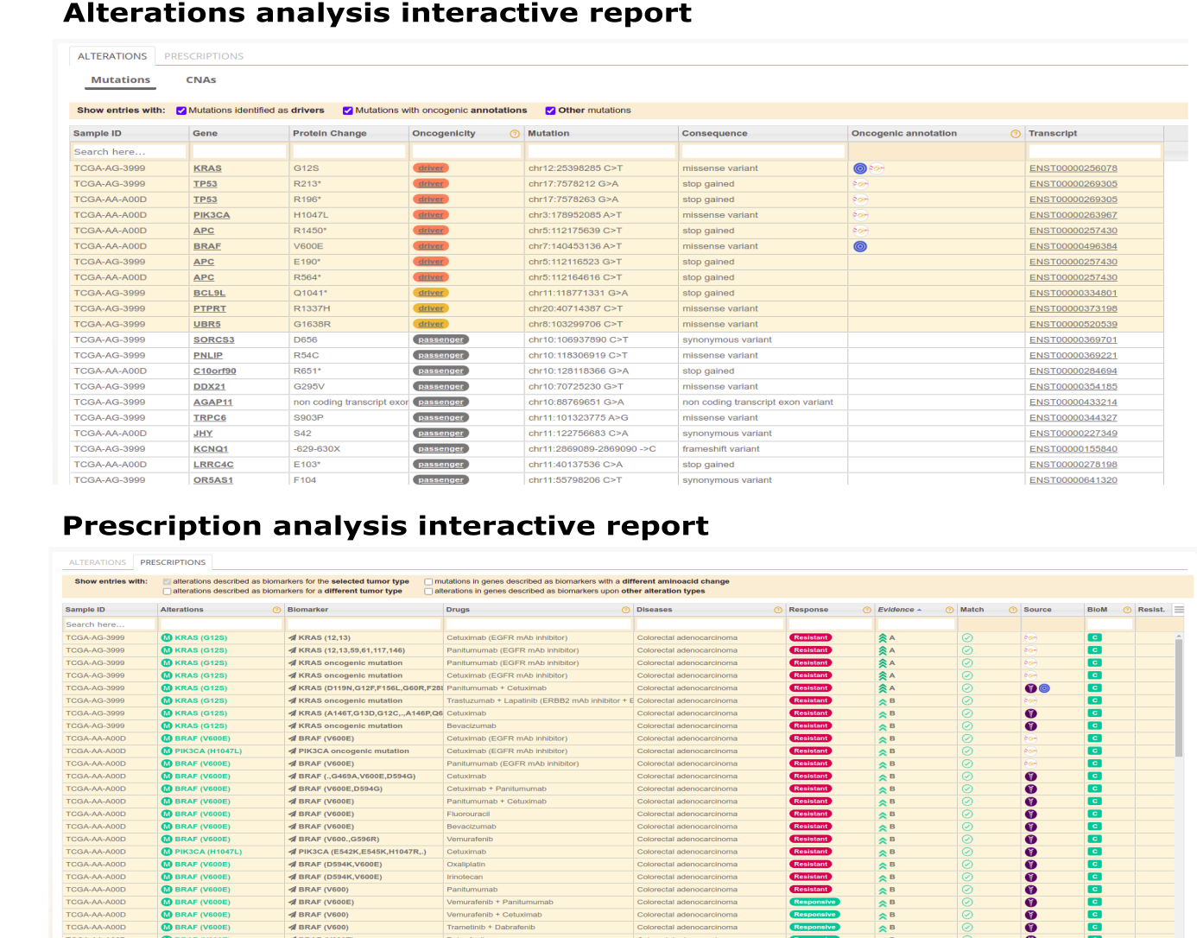The height and width of the screenshot is (938, 1197).
Task: Uncheck Mutations identified as drivers
Action: [181, 111]
